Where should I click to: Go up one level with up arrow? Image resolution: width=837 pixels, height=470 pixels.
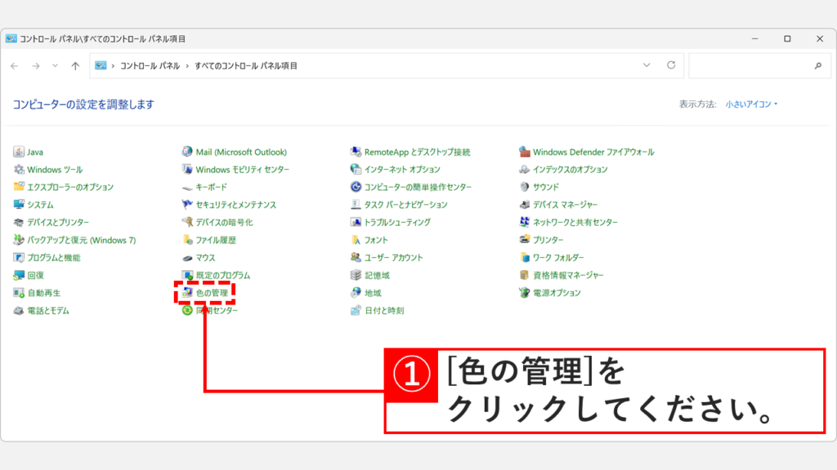pyautogui.click(x=75, y=66)
